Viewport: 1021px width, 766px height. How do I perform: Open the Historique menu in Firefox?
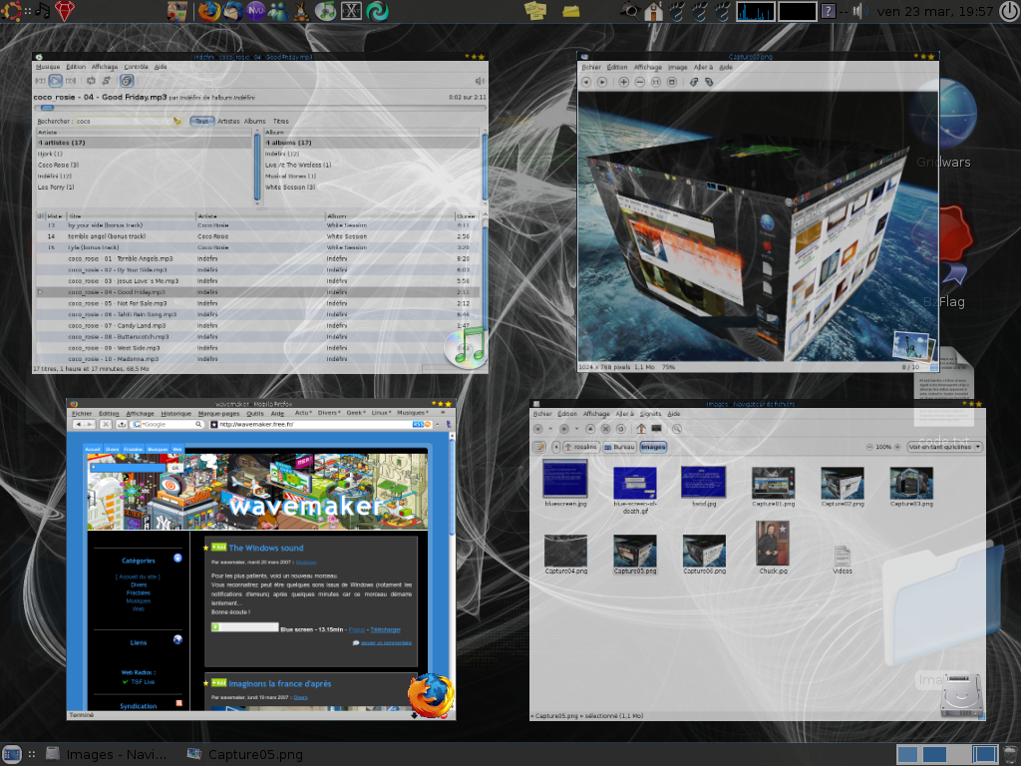point(175,414)
